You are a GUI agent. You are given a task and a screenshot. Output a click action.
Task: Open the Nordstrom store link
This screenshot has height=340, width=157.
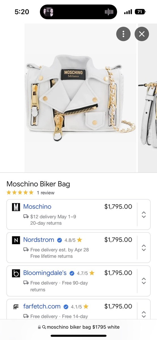[39, 240]
